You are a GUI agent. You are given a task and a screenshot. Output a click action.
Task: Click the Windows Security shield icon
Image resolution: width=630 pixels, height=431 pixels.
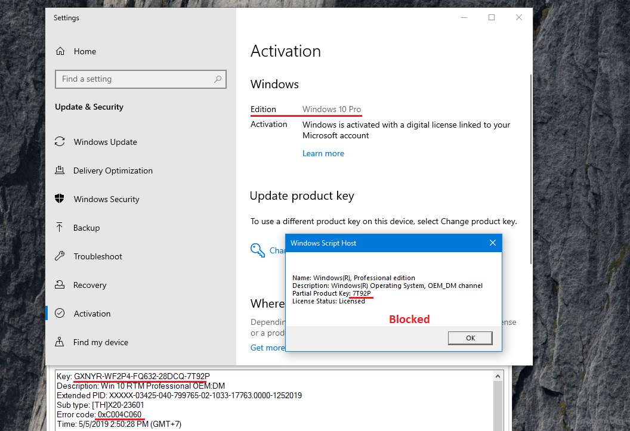coord(60,199)
